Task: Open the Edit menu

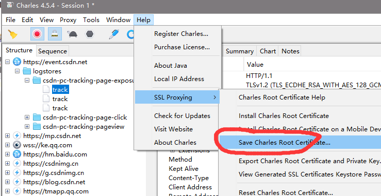Action: [27, 20]
